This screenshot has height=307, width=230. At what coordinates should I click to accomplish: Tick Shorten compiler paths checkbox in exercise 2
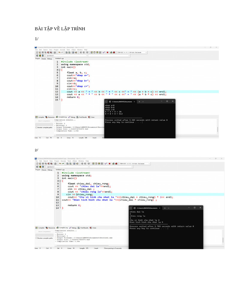coord(36,238)
